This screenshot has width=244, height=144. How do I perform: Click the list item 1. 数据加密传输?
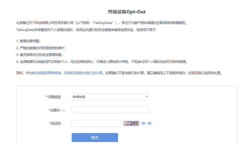(28, 41)
